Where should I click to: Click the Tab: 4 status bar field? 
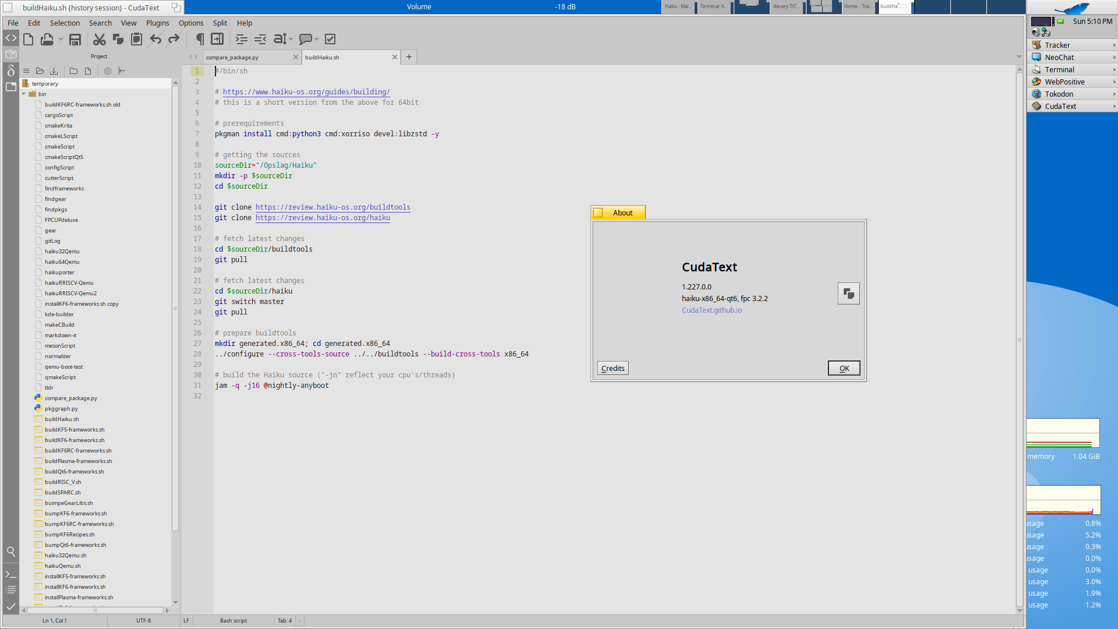coord(285,621)
